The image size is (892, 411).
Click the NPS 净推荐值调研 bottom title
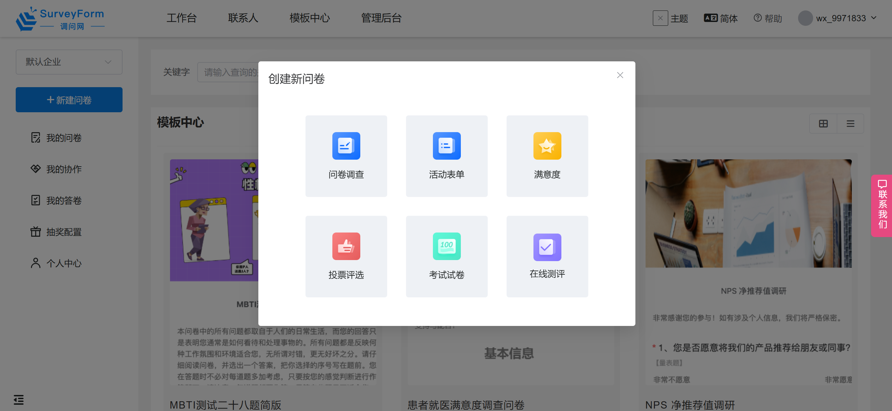[x=690, y=405]
